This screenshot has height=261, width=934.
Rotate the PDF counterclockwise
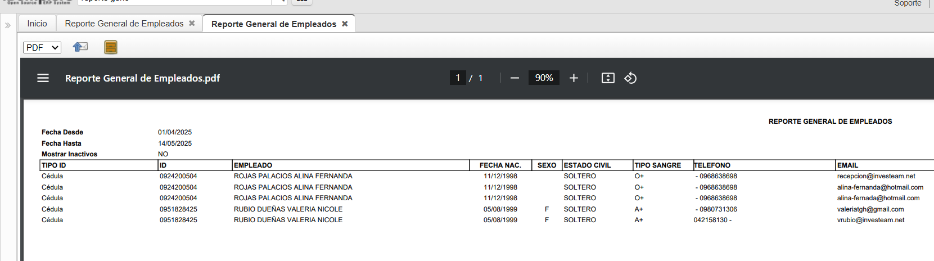point(630,78)
